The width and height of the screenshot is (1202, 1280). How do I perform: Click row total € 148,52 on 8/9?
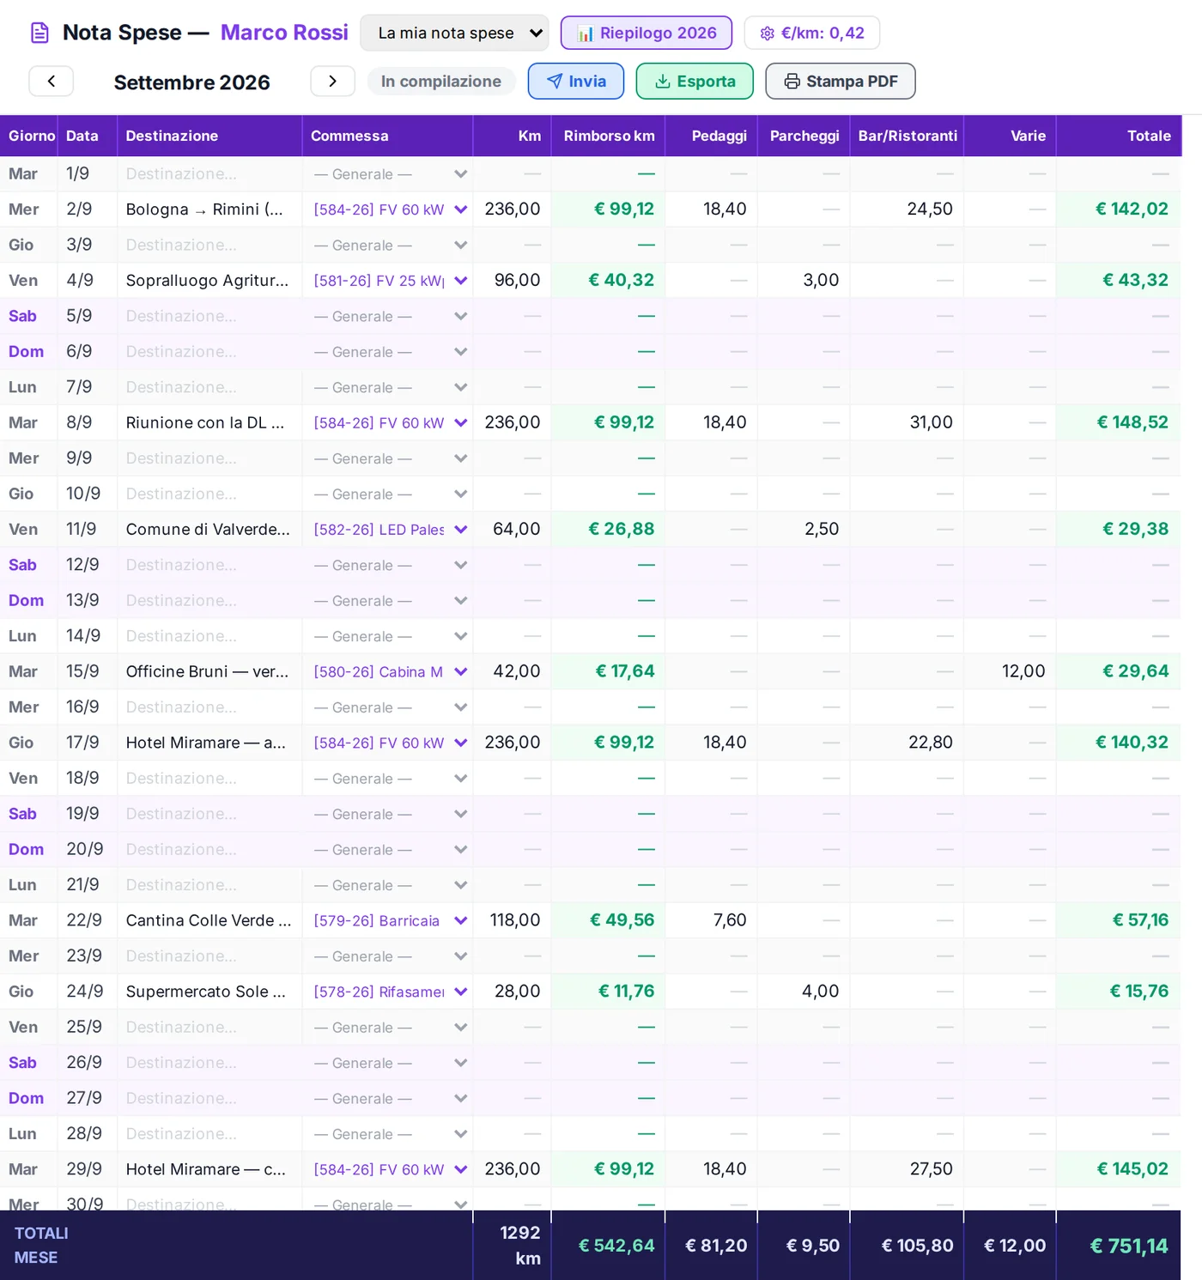1132,422
